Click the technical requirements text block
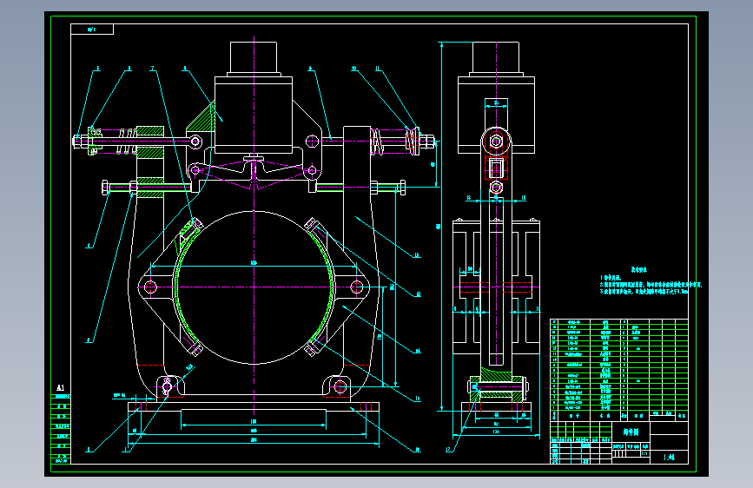 pos(651,281)
